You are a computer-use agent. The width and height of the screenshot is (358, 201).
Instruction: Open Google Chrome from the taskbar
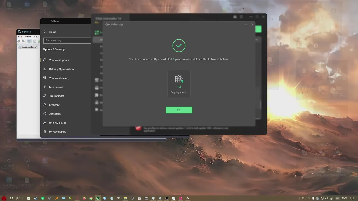[91, 198]
